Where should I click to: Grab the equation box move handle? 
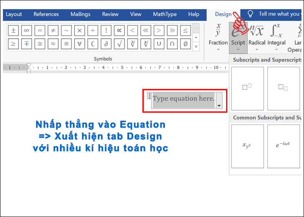click(149, 96)
